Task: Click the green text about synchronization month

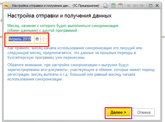Action: 63,28
